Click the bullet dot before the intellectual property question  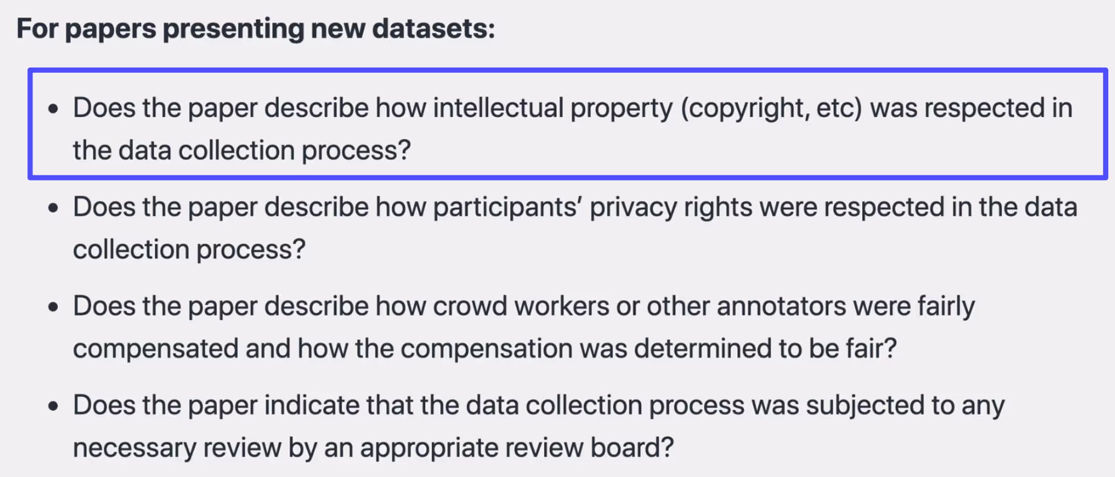pos(53,109)
